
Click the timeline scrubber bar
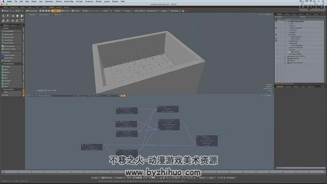point(163,172)
